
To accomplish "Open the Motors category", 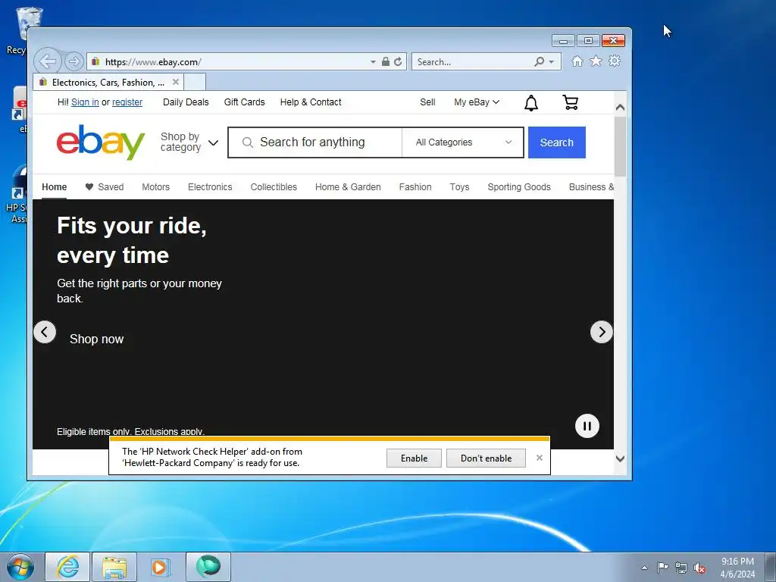I will click(x=156, y=187).
